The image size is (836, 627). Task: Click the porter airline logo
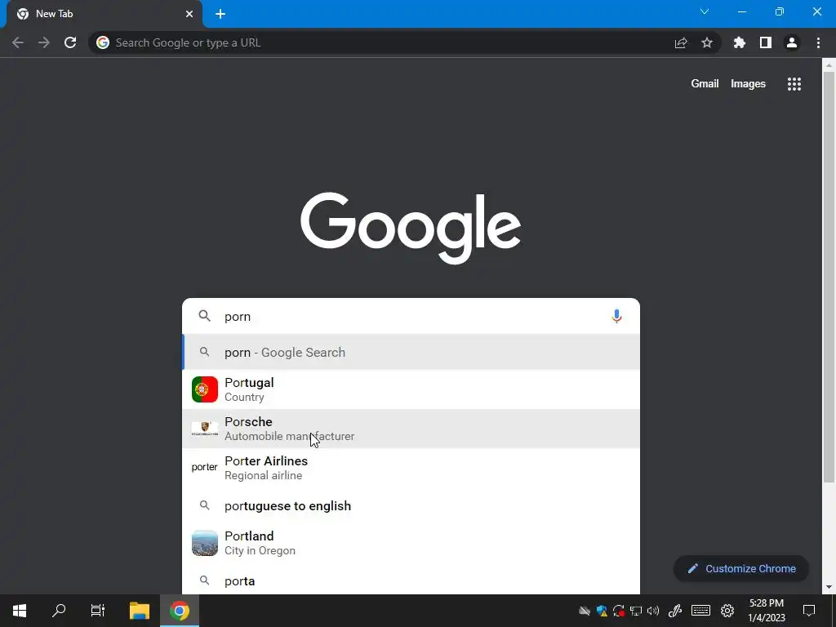coord(205,468)
